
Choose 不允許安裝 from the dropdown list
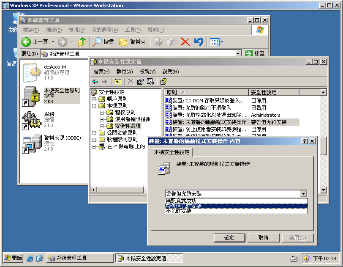pyautogui.click(x=236, y=211)
